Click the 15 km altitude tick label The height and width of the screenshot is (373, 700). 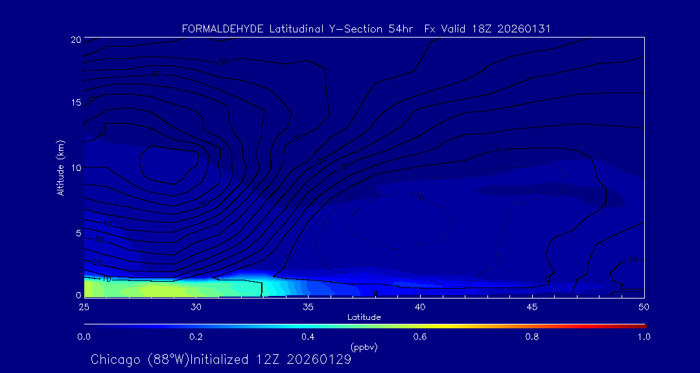[x=75, y=103]
